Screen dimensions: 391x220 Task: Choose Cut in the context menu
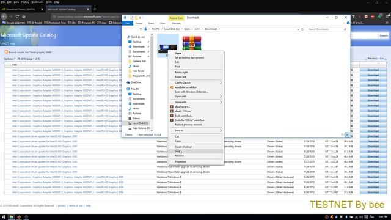[x=177, y=136]
